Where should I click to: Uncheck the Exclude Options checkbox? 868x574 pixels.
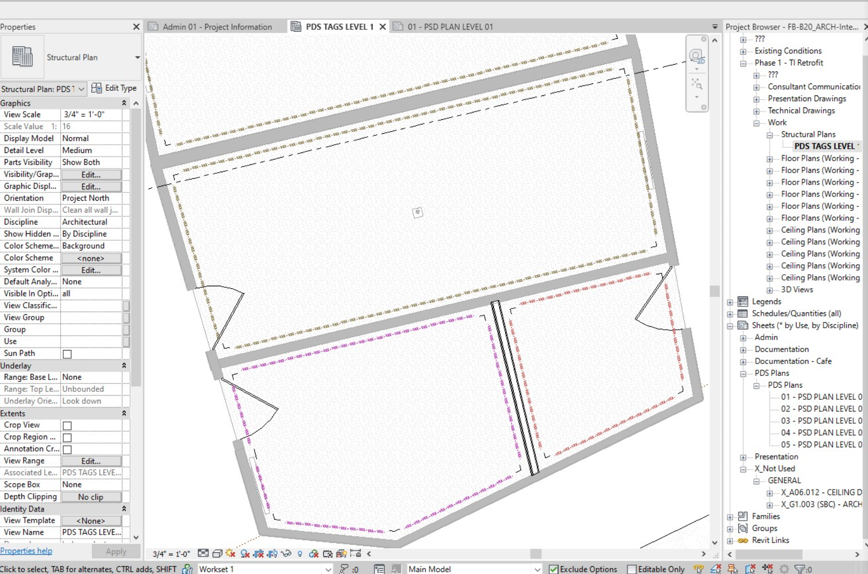tap(552, 569)
